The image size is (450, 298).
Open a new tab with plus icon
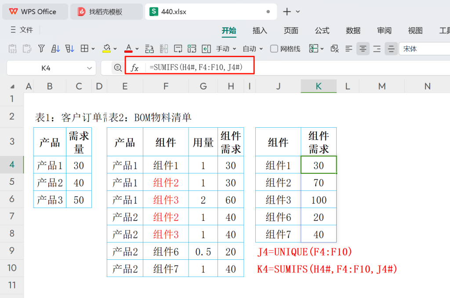[287, 11]
